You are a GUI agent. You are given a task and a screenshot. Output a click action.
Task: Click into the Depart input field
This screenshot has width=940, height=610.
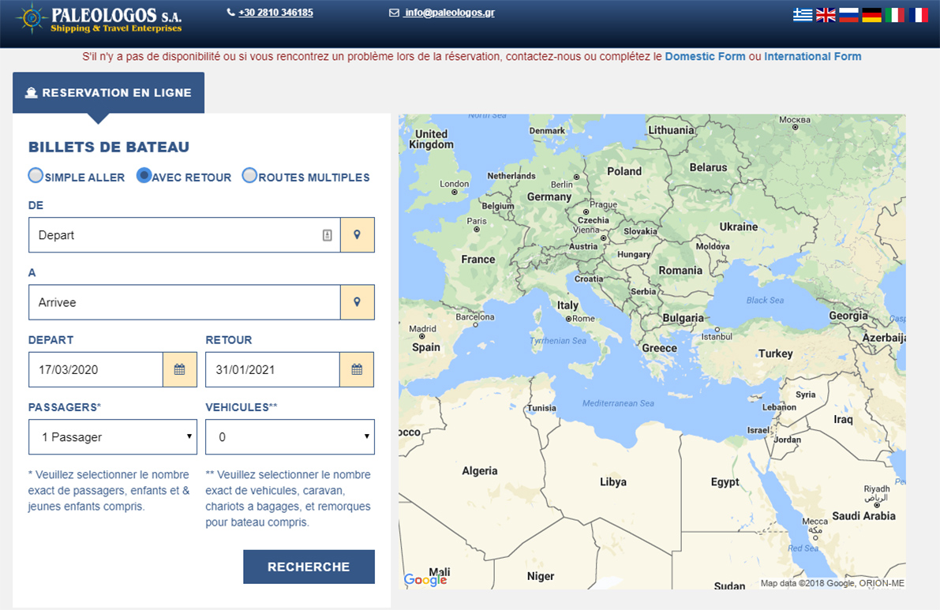point(185,235)
